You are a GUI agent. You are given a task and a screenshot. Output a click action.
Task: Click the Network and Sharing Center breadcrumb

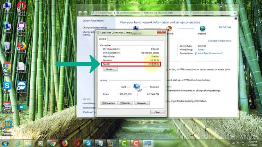click(x=158, y=13)
